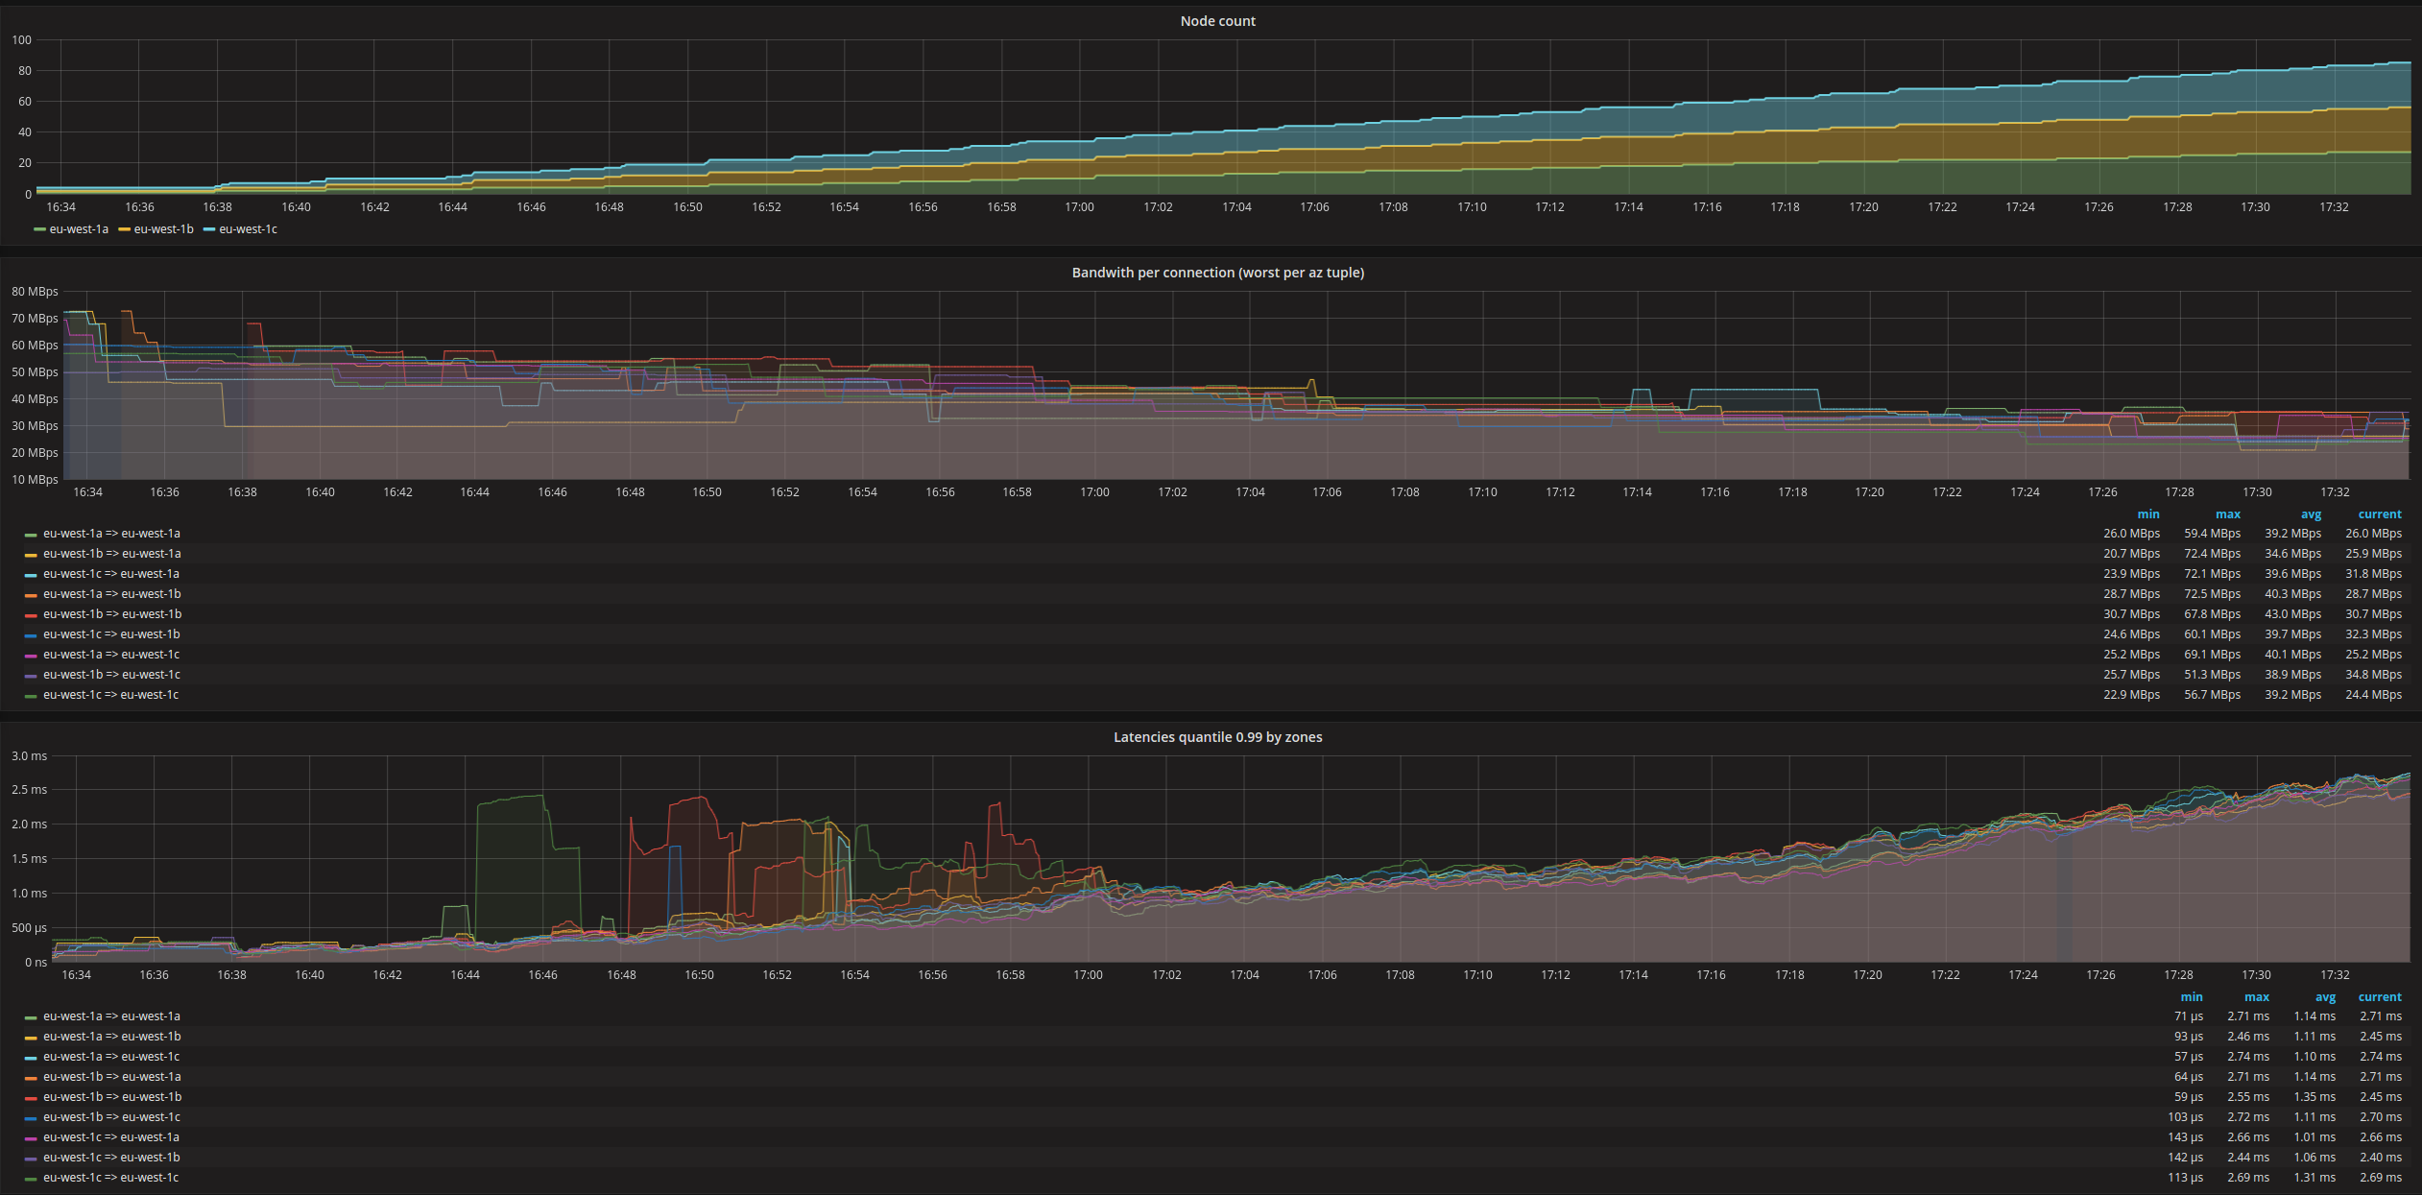This screenshot has height=1195, width=2422.
Task: Toggle eu-west-1a series in Node count legend
Action: [79, 229]
